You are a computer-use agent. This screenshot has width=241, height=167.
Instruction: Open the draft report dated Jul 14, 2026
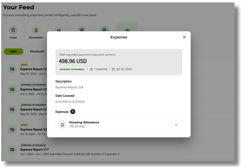click(x=34, y=130)
